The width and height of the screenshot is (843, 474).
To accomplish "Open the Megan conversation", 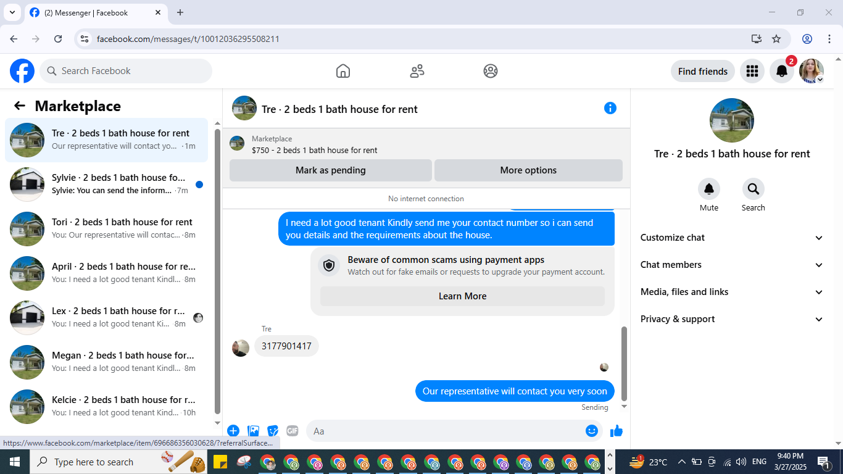I will point(107,362).
